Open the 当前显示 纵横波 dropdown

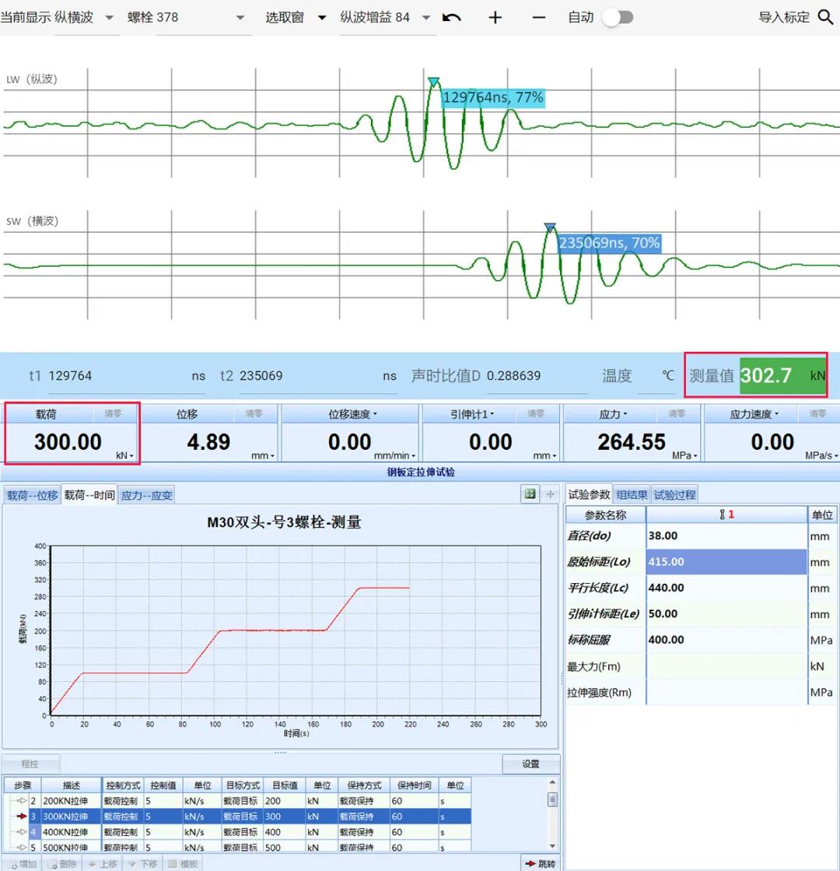pos(108,17)
